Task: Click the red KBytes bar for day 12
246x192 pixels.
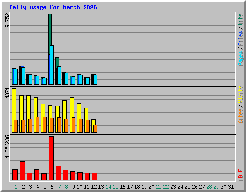Action: [94, 177]
